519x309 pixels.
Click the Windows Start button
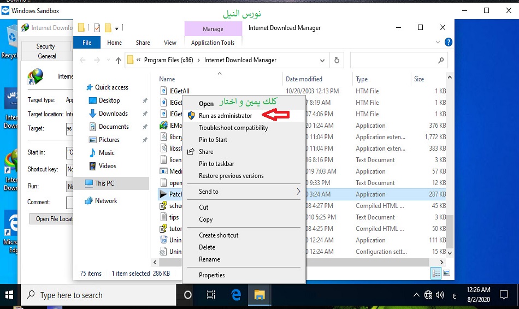[x=9, y=295]
